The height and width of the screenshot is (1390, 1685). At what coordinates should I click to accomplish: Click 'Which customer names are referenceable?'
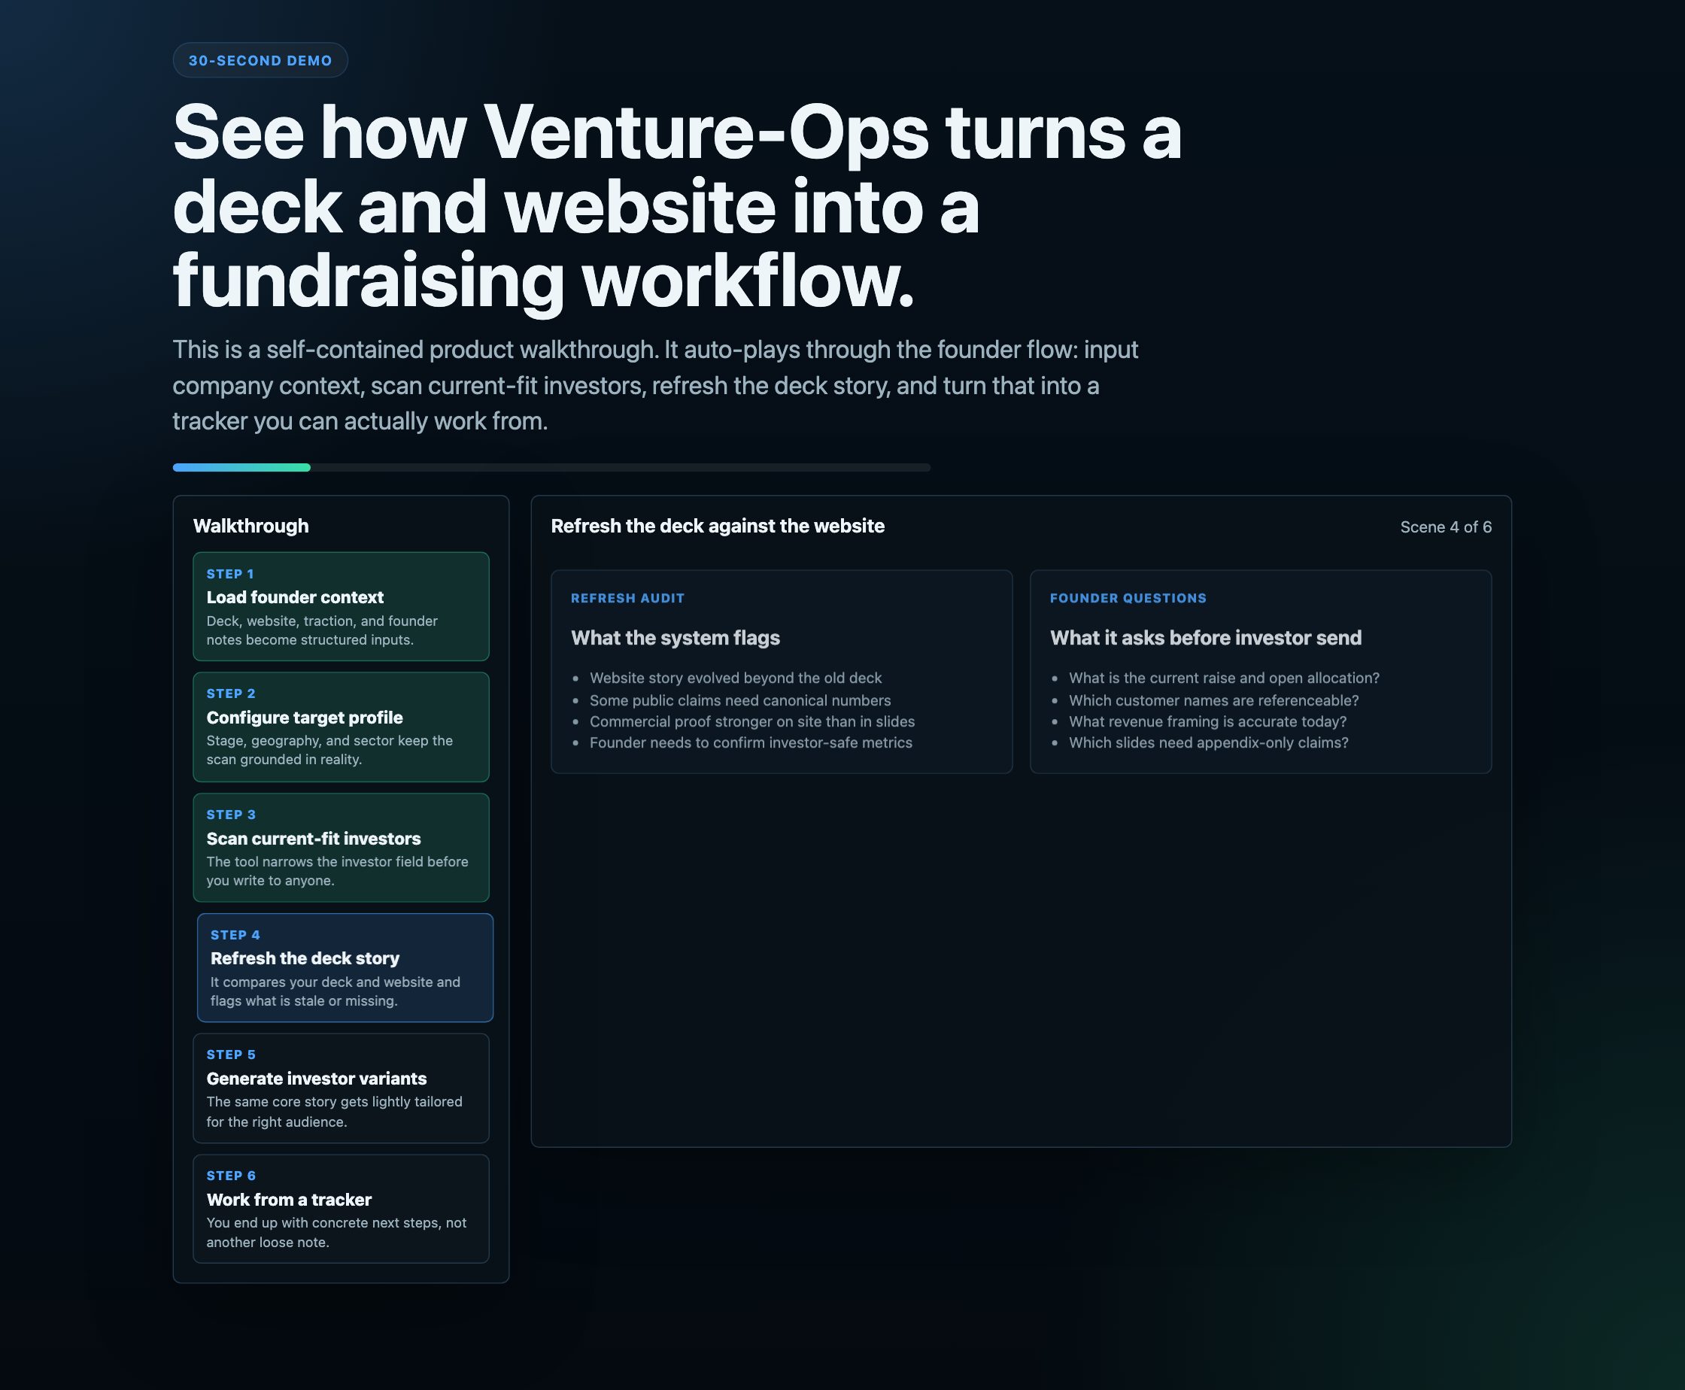click(1213, 700)
